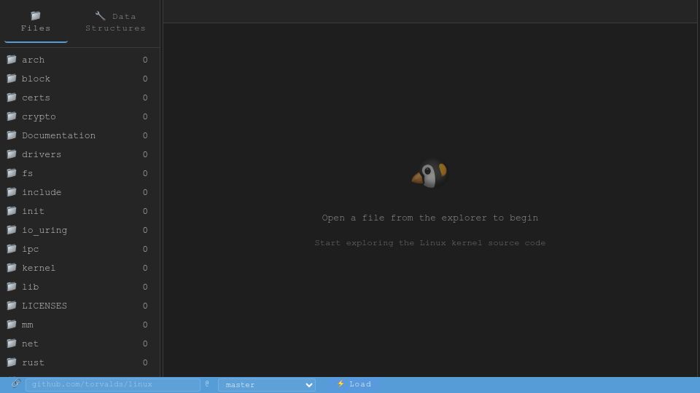
Task: Click the count 0 beside kernel
Action: click(x=145, y=268)
